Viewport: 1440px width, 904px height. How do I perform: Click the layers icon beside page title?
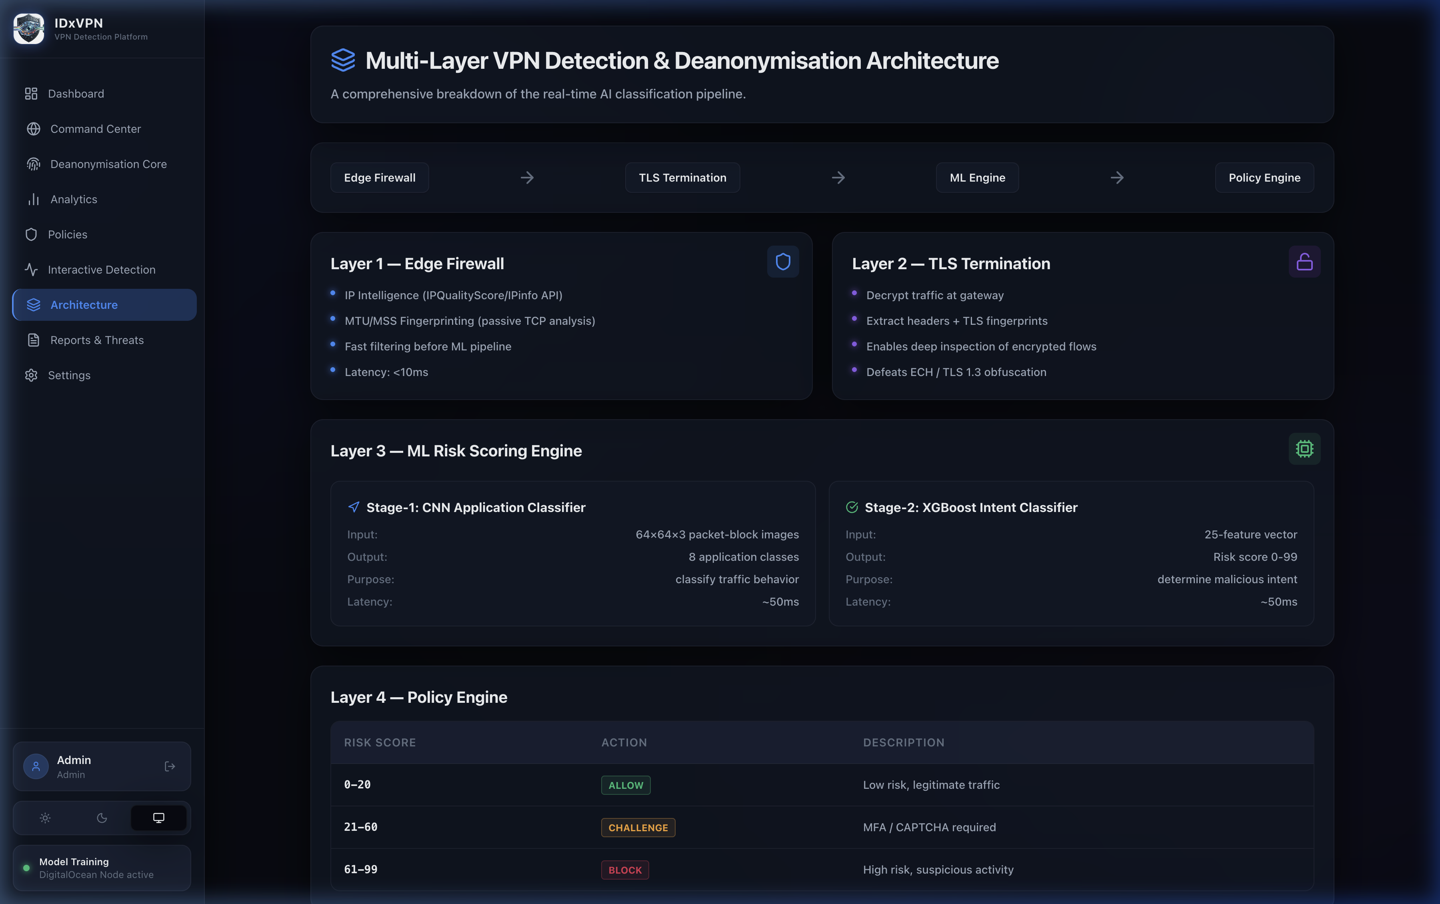(343, 60)
